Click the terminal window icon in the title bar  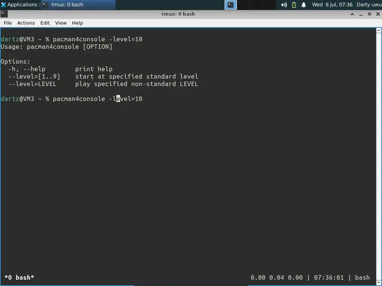coord(4,14)
